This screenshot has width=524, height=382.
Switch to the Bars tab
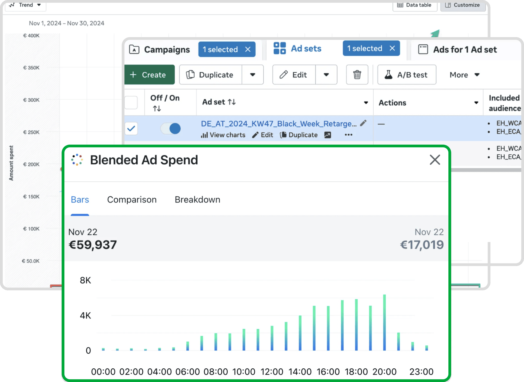[80, 200]
